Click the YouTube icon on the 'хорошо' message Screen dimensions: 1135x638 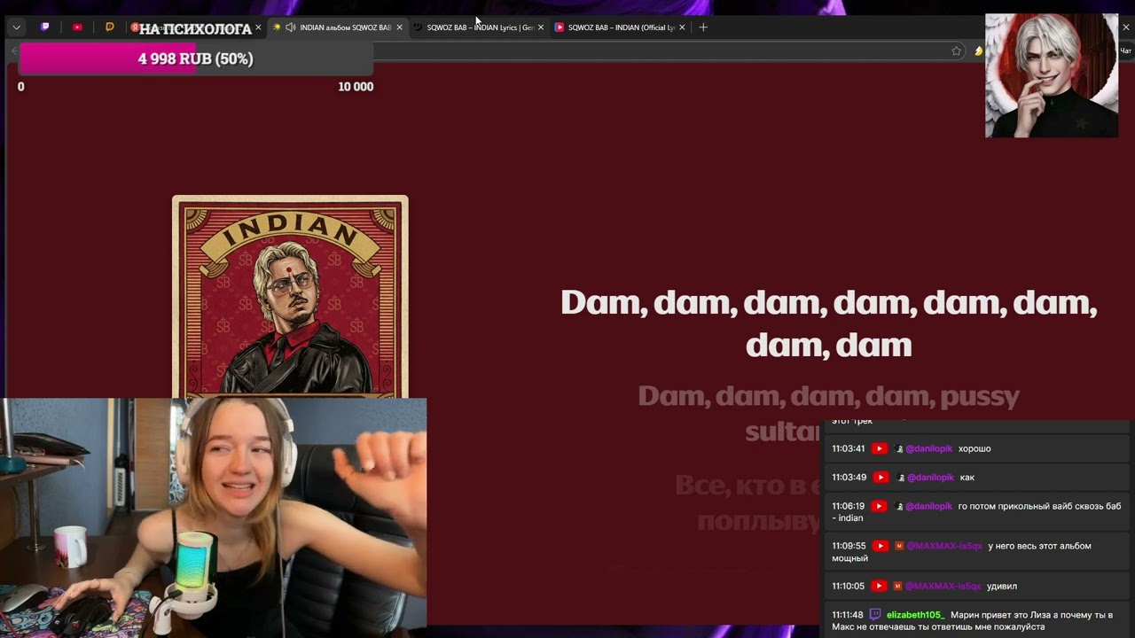879,449
